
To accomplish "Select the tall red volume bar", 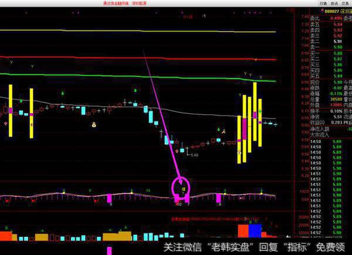I will [243, 230].
